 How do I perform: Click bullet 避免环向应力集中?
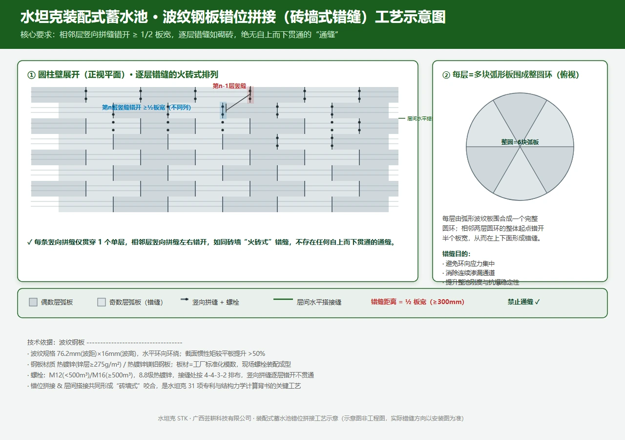(468, 264)
